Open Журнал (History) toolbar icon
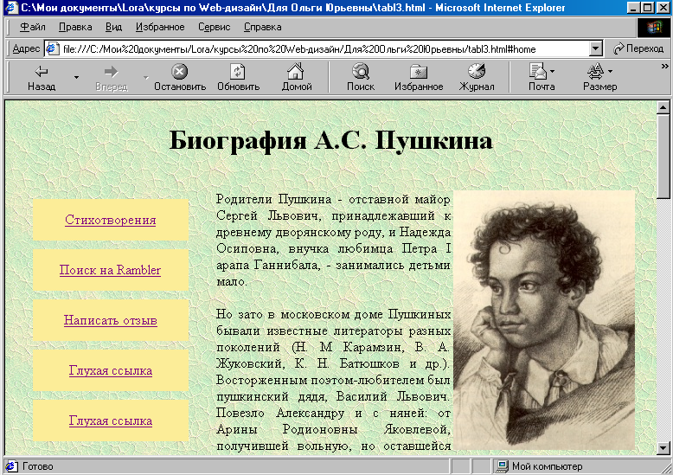Screen dimensions: 673x475 pos(477,71)
